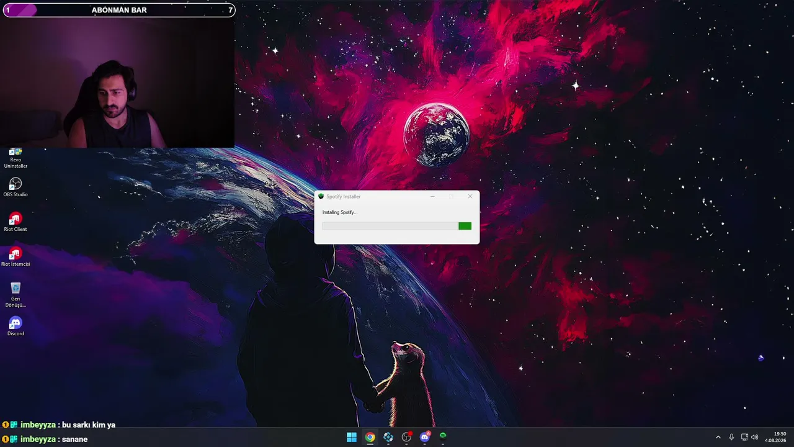794x447 pixels.
Task: Click the Spotify logo in the installer title bar
Action: pos(321,196)
